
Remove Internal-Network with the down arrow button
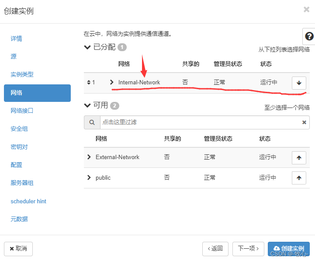299,83
